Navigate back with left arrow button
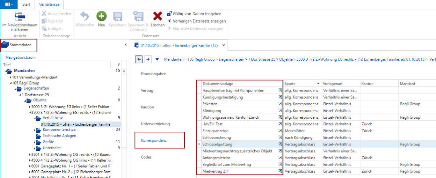This screenshot has width=436, height=178. point(139,59)
